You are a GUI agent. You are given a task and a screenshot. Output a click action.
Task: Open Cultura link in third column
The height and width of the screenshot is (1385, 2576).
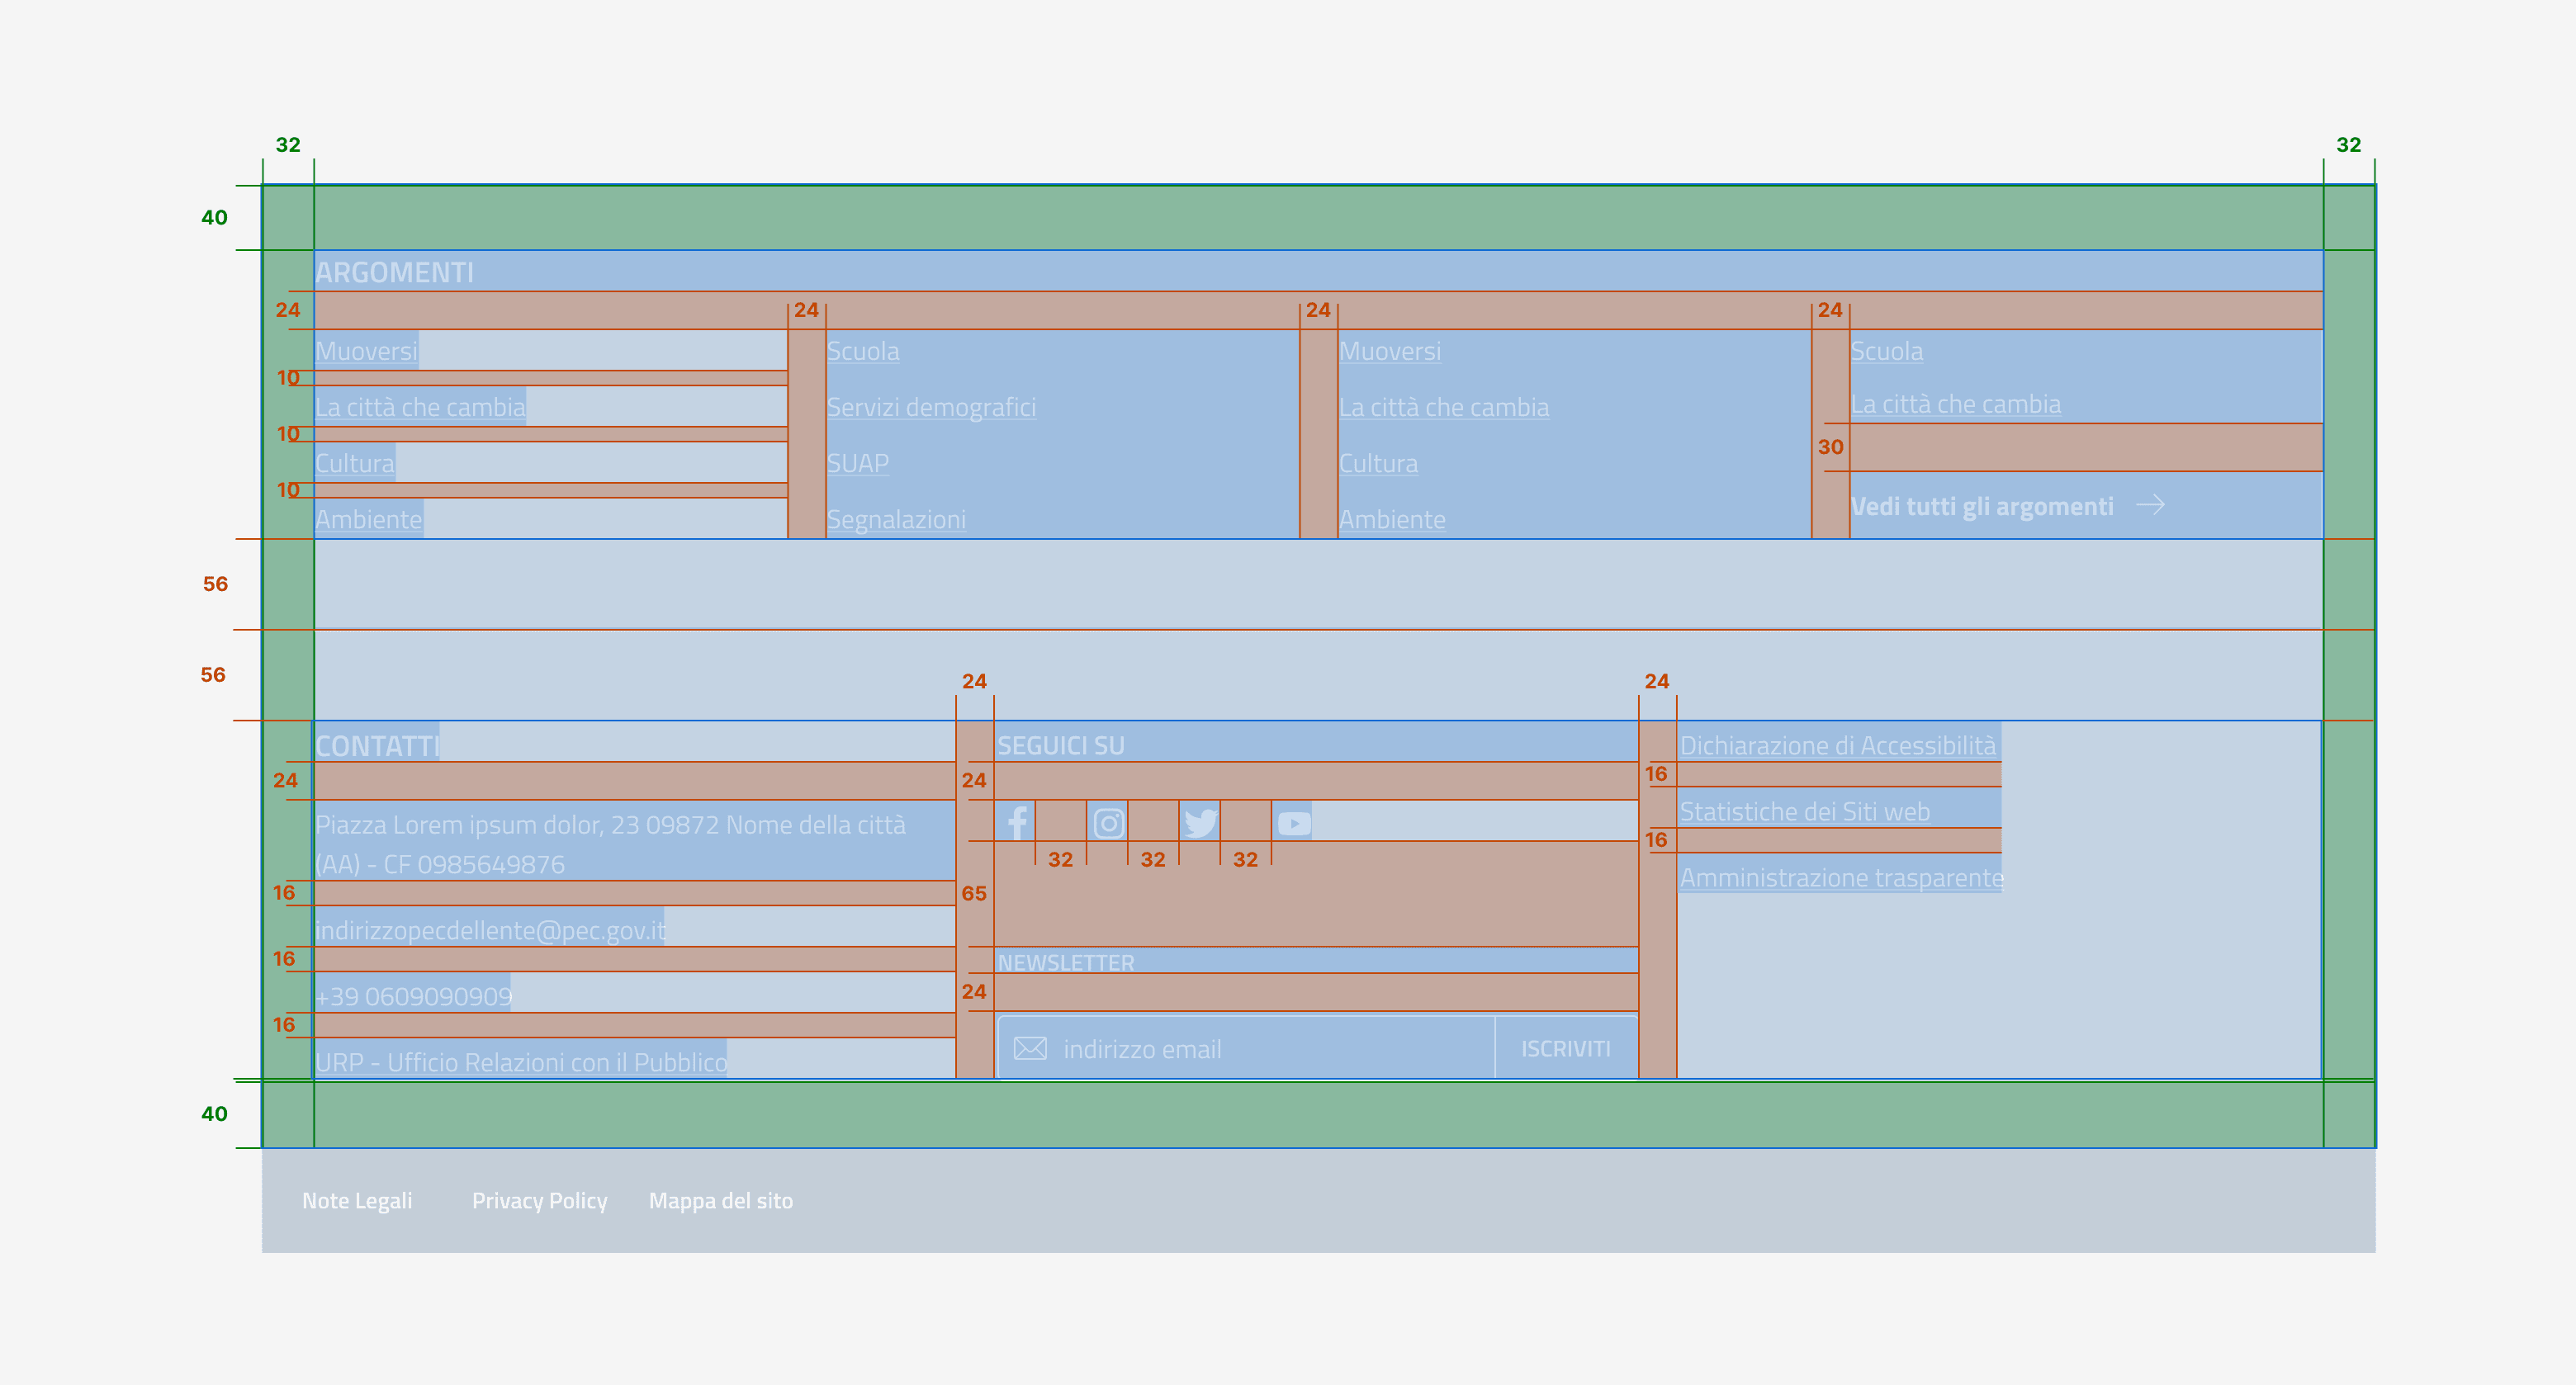tap(1378, 463)
